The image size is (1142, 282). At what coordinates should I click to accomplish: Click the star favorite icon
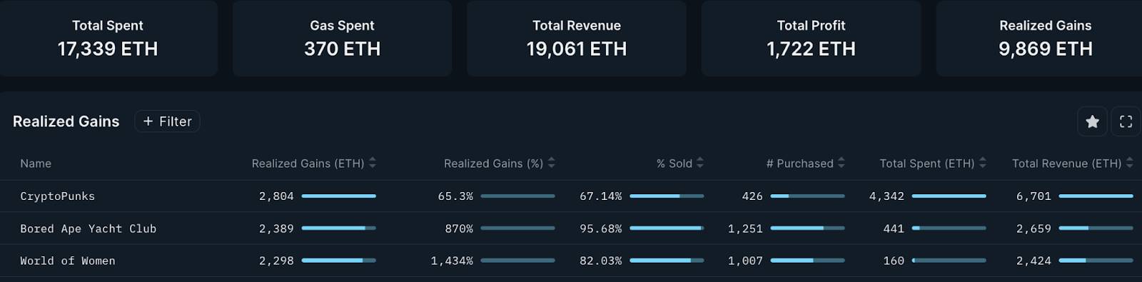[1092, 121]
